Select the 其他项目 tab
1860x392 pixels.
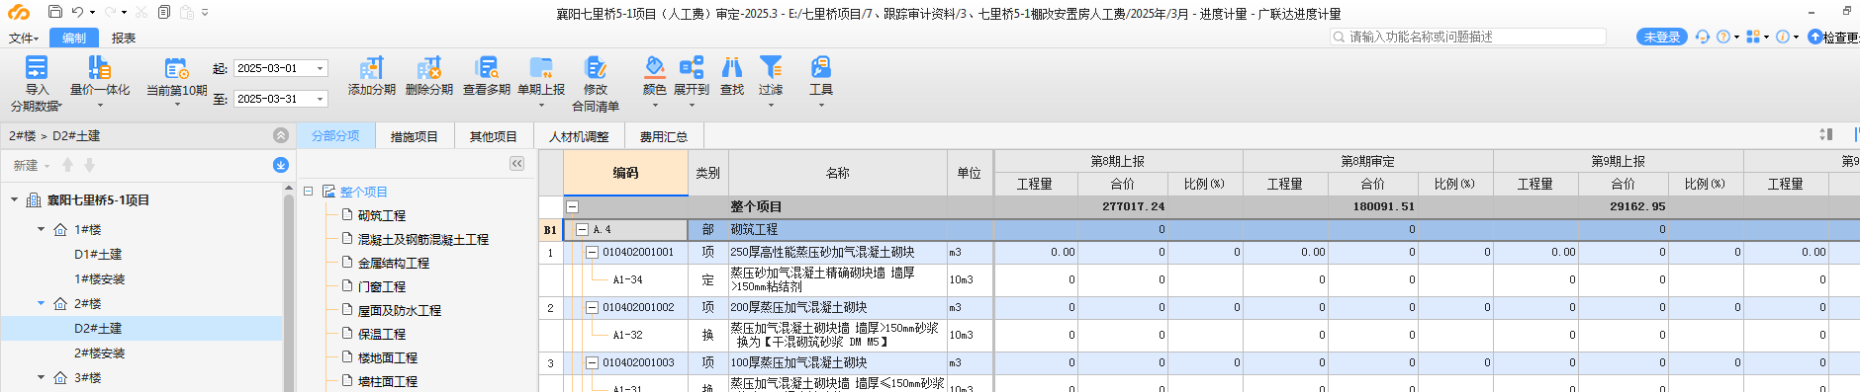(494, 136)
